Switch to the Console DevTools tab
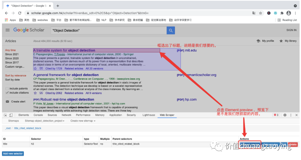 coord(38,115)
